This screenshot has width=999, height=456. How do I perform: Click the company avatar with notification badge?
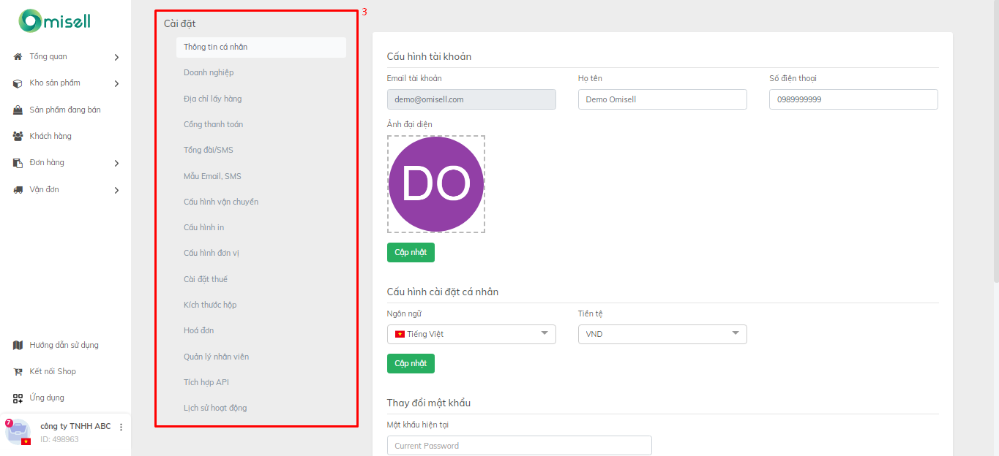pos(18,432)
